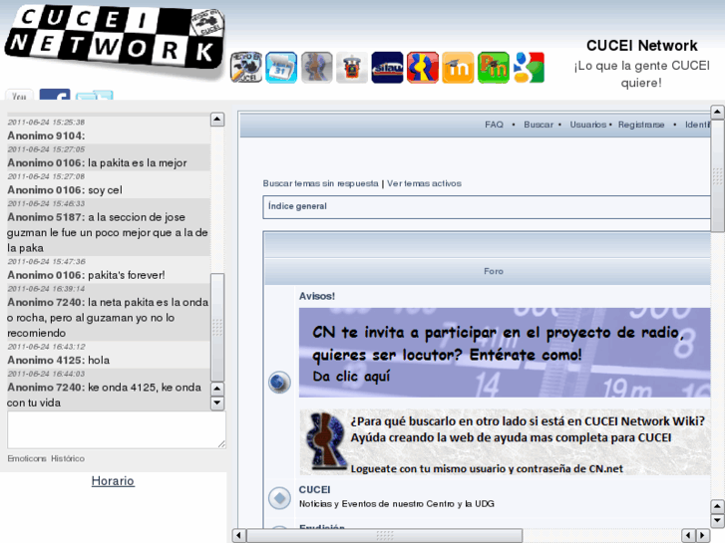Click 'Ver temas activos' link
The image size is (725, 543).
click(424, 183)
